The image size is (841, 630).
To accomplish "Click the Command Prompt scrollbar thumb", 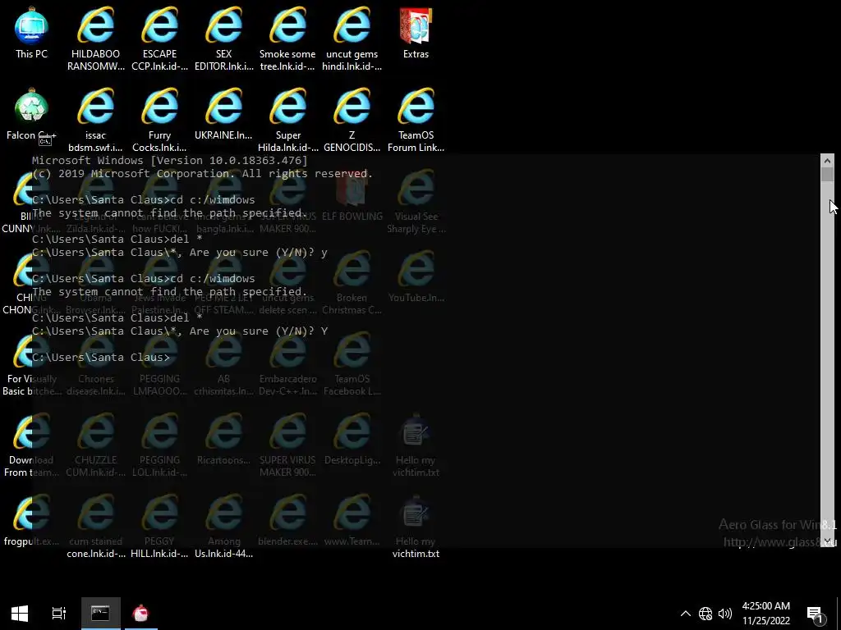I will click(x=827, y=174).
